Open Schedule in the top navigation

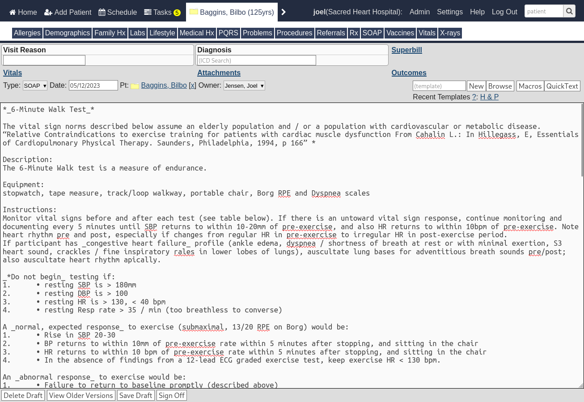(118, 12)
